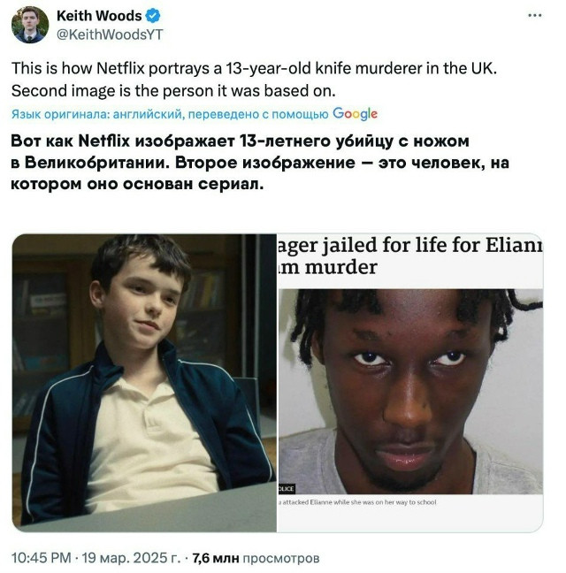Click the blue verified checkmark badge

153,16
